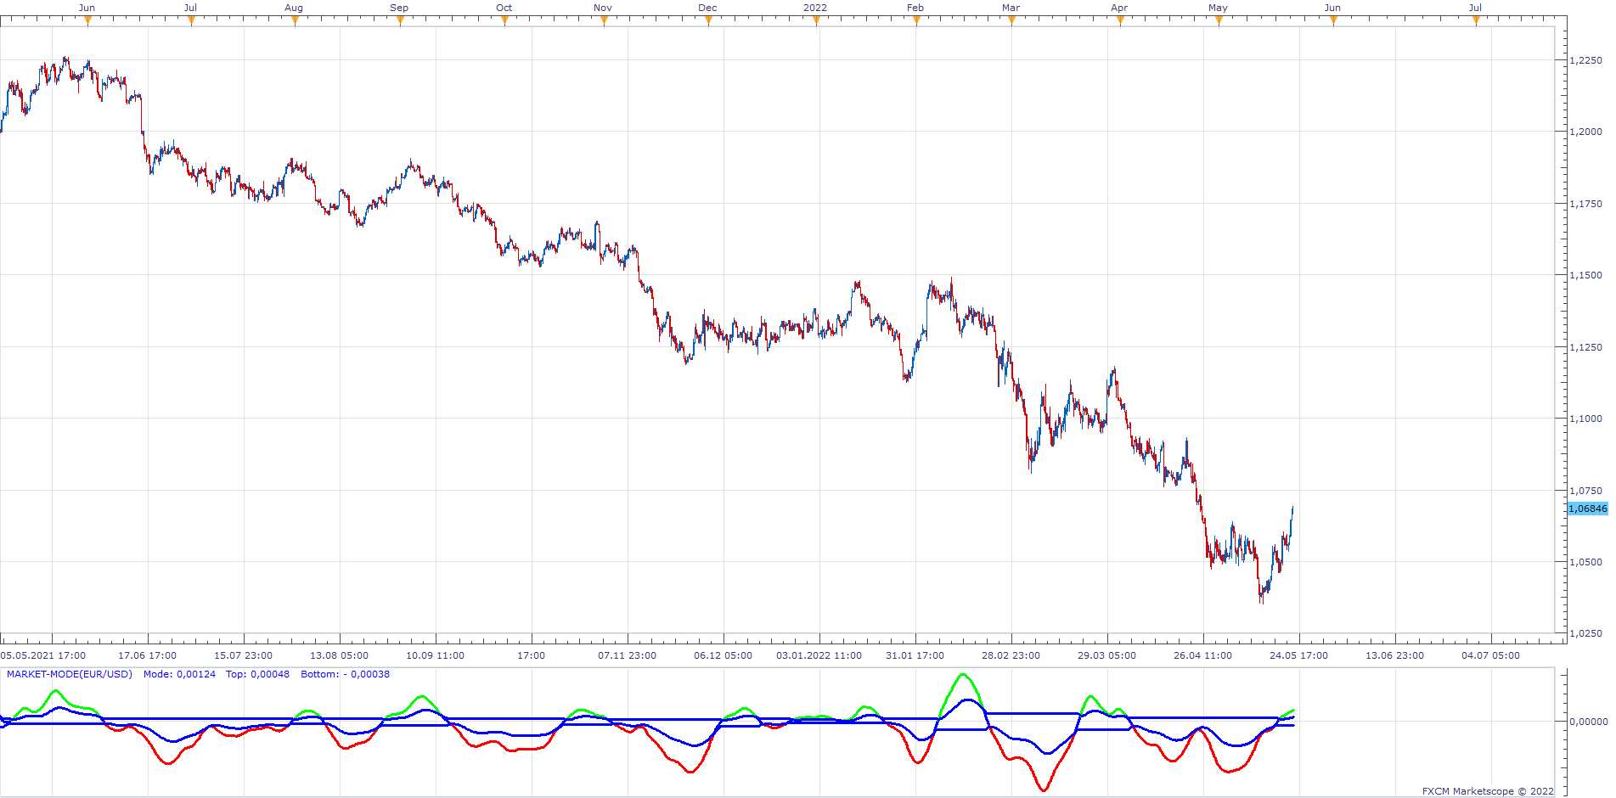Click the 0,00000 indicator axis label

click(x=1588, y=722)
